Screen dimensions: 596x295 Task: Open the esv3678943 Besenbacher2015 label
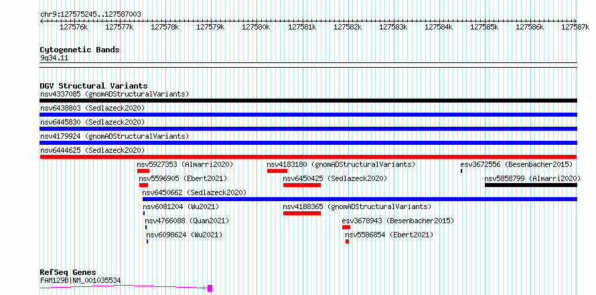pyautogui.click(x=398, y=221)
